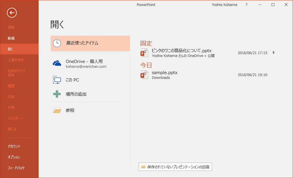Viewport: 293px width, 178px height.
Task: Click PowerPoint file icon of sample.pptx
Action: [x=144, y=75]
